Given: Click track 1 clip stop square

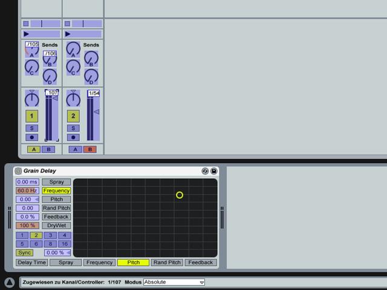Looking at the screenshot, I should click(26, 24).
